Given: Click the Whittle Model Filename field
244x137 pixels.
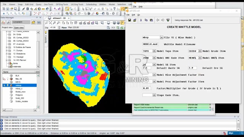Looking at the screenshot, I should pos(150,44).
